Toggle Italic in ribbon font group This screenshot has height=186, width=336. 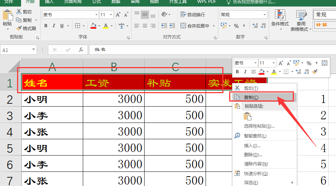tap(54, 26)
